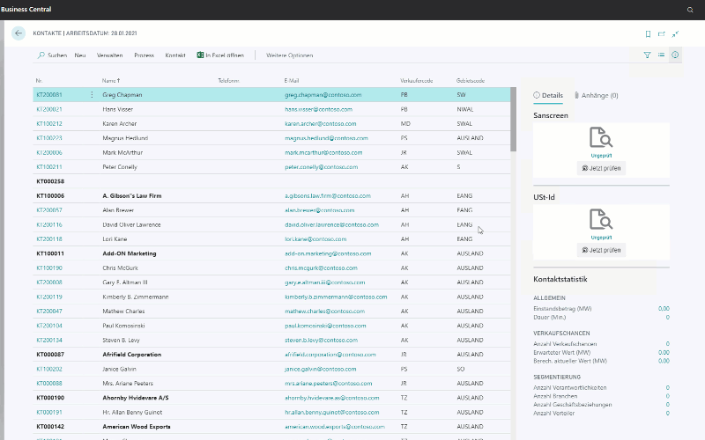Image resolution: width=705 pixels, height=440 pixels.
Task: Click email karen.archer@contoso.com
Action: click(320, 123)
